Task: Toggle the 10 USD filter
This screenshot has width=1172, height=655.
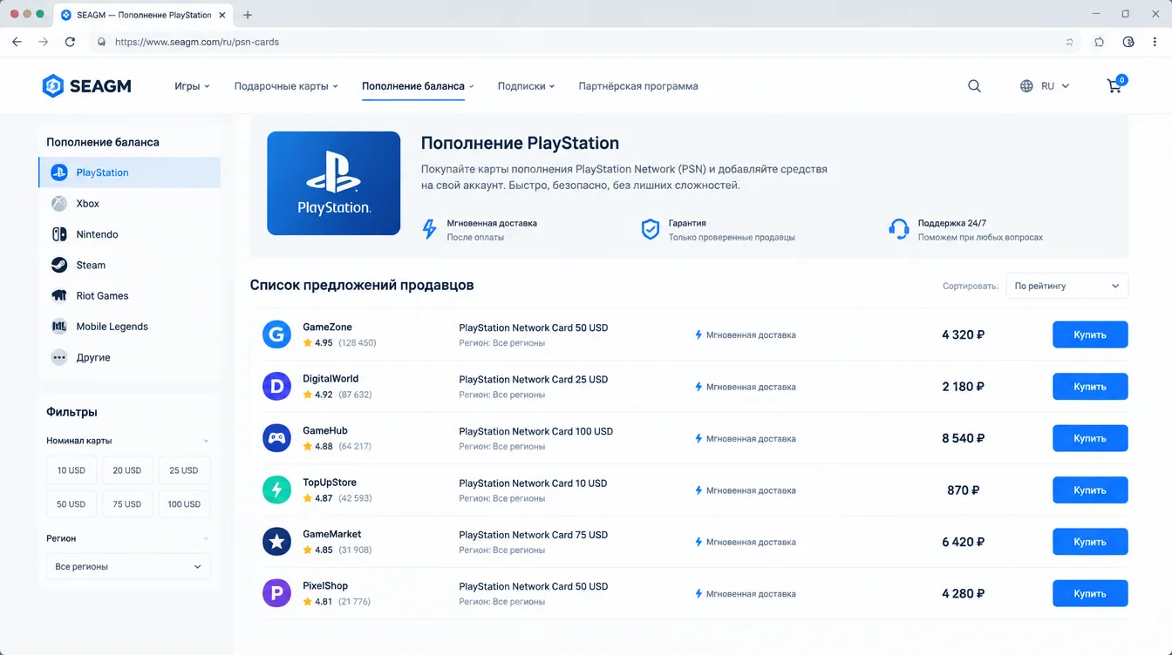Action: pyautogui.click(x=72, y=470)
